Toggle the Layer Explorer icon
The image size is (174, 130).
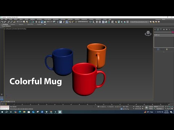(x=100, y=22)
